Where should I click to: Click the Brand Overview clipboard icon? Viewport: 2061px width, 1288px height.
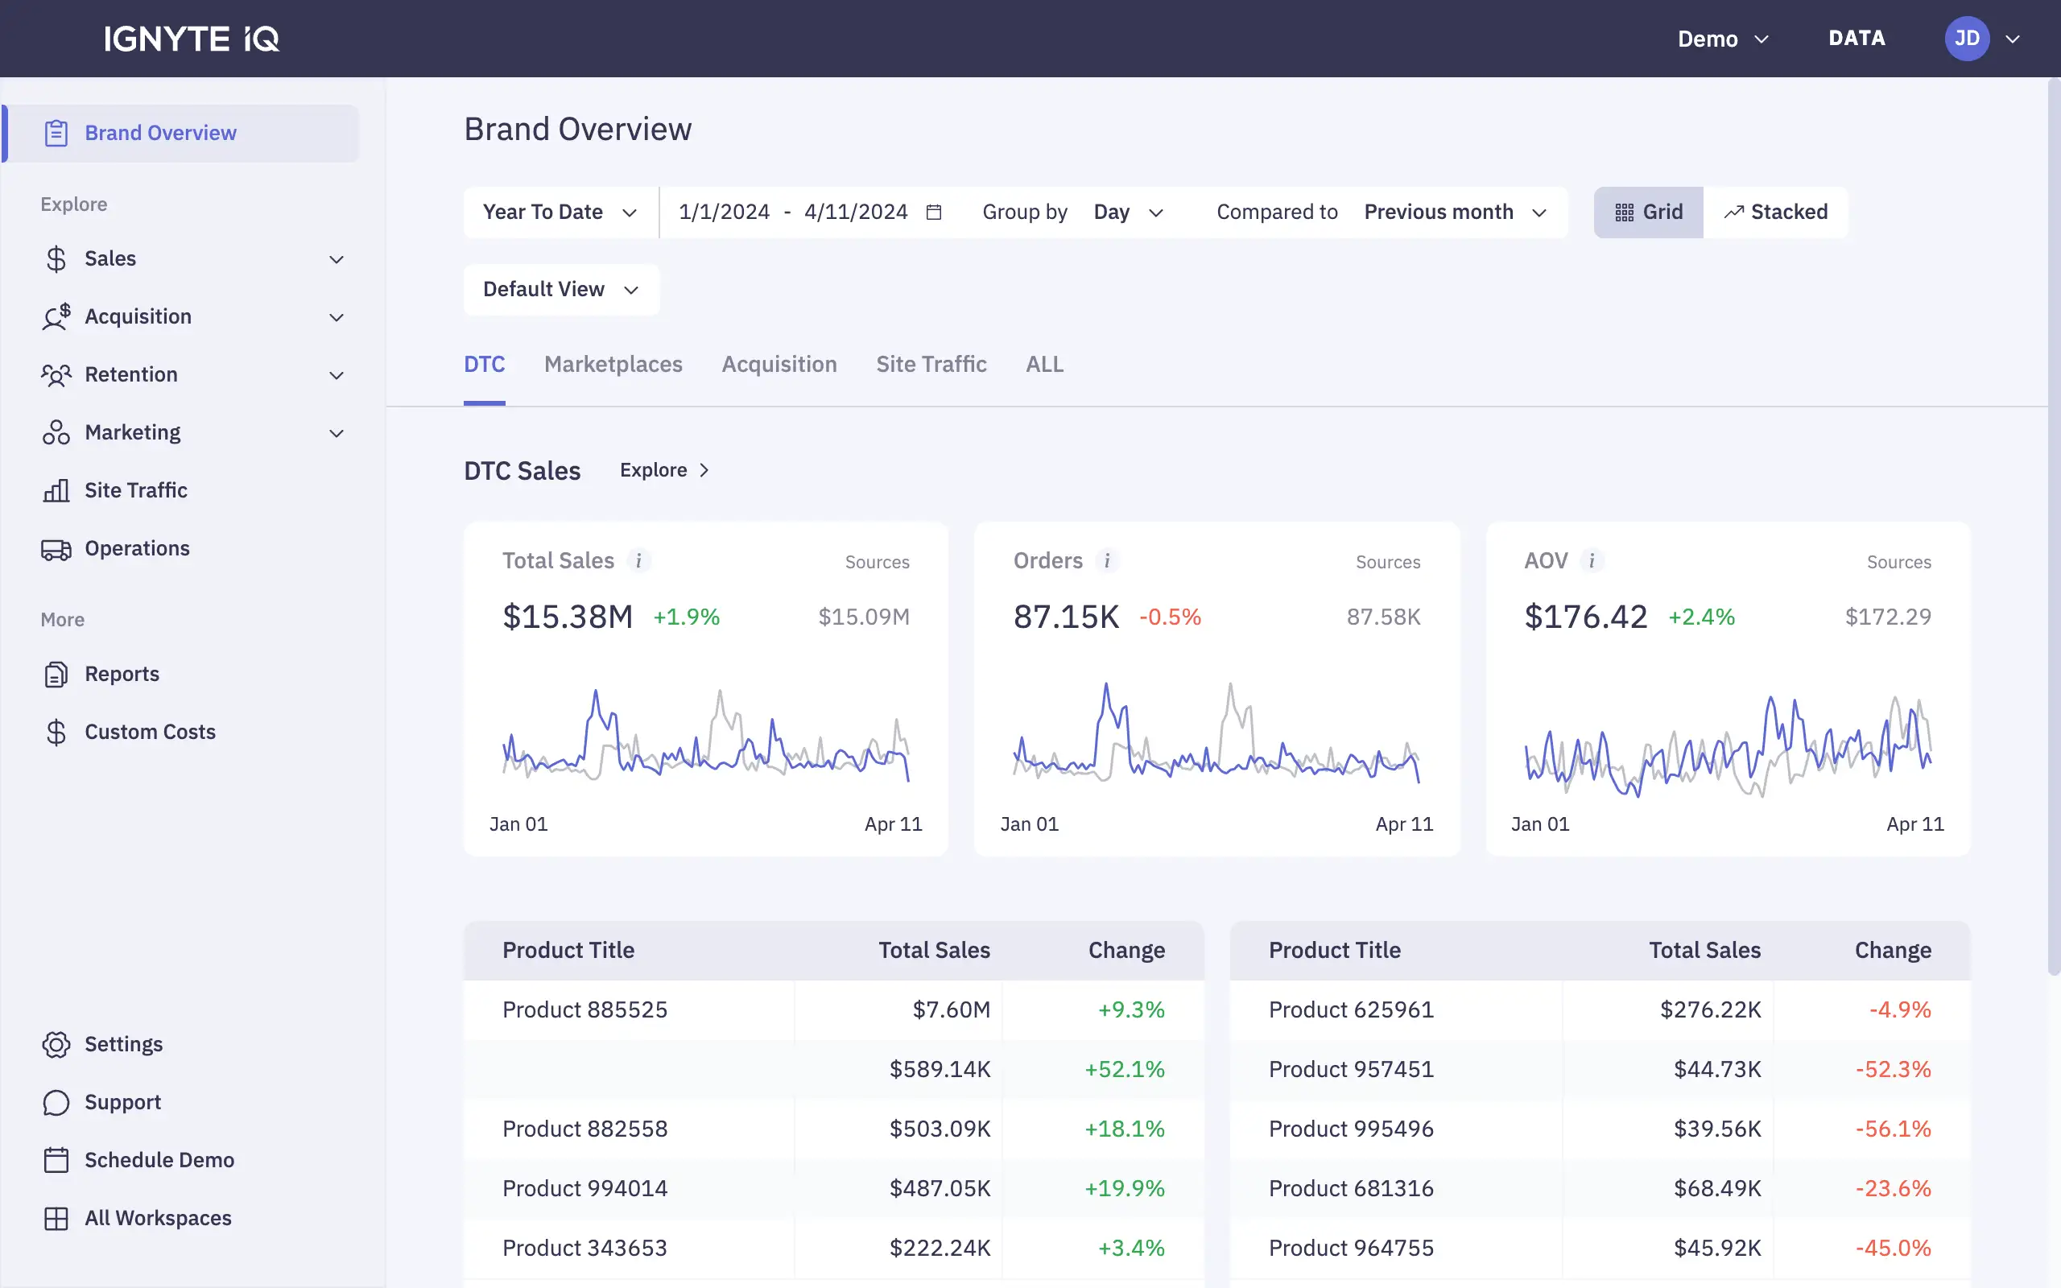click(x=56, y=133)
